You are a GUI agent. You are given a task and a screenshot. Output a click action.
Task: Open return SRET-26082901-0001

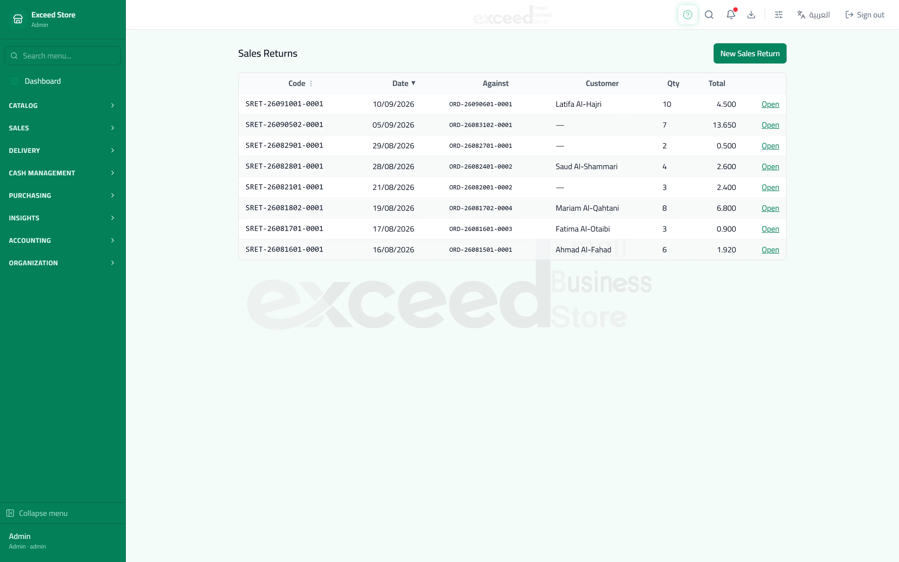(x=770, y=146)
